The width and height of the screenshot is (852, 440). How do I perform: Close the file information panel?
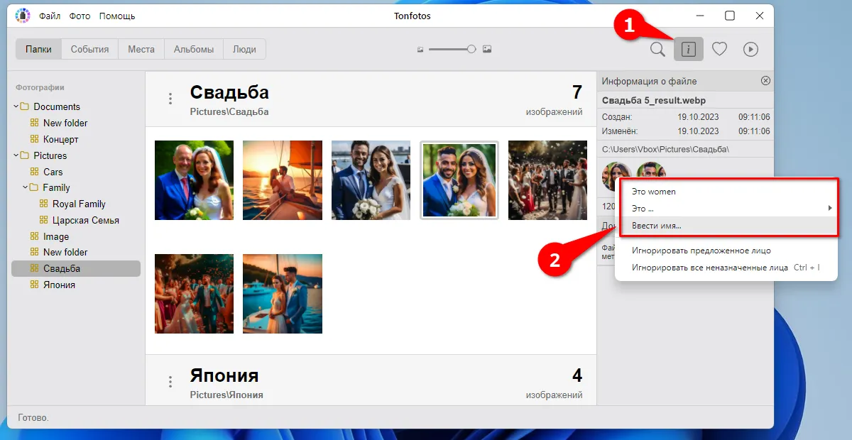[x=765, y=81]
